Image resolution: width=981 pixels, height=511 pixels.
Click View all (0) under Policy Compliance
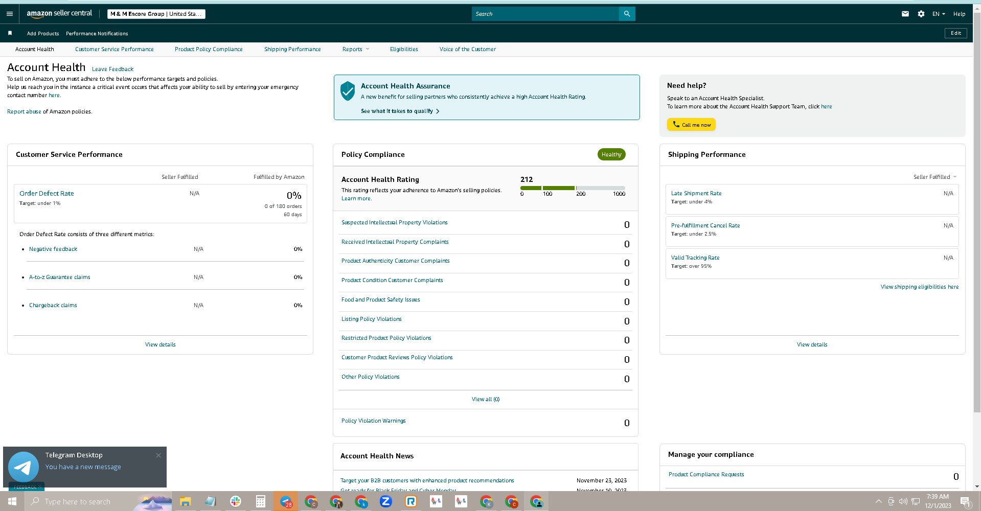tap(486, 399)
